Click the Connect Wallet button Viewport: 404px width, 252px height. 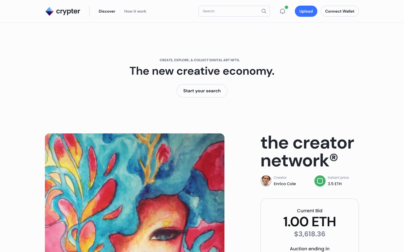340,11
